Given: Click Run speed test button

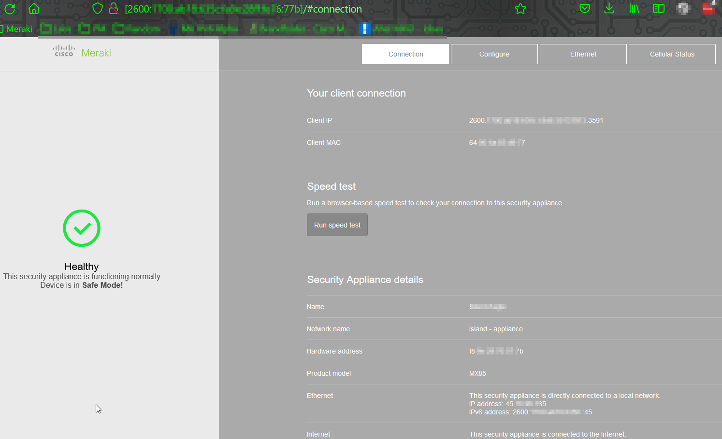Looking at the screenshot, I should (x=337, y=225).
